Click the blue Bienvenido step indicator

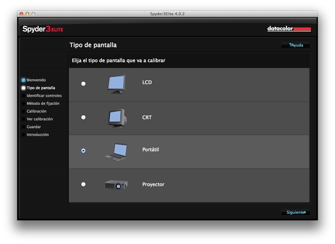(24, 80)
